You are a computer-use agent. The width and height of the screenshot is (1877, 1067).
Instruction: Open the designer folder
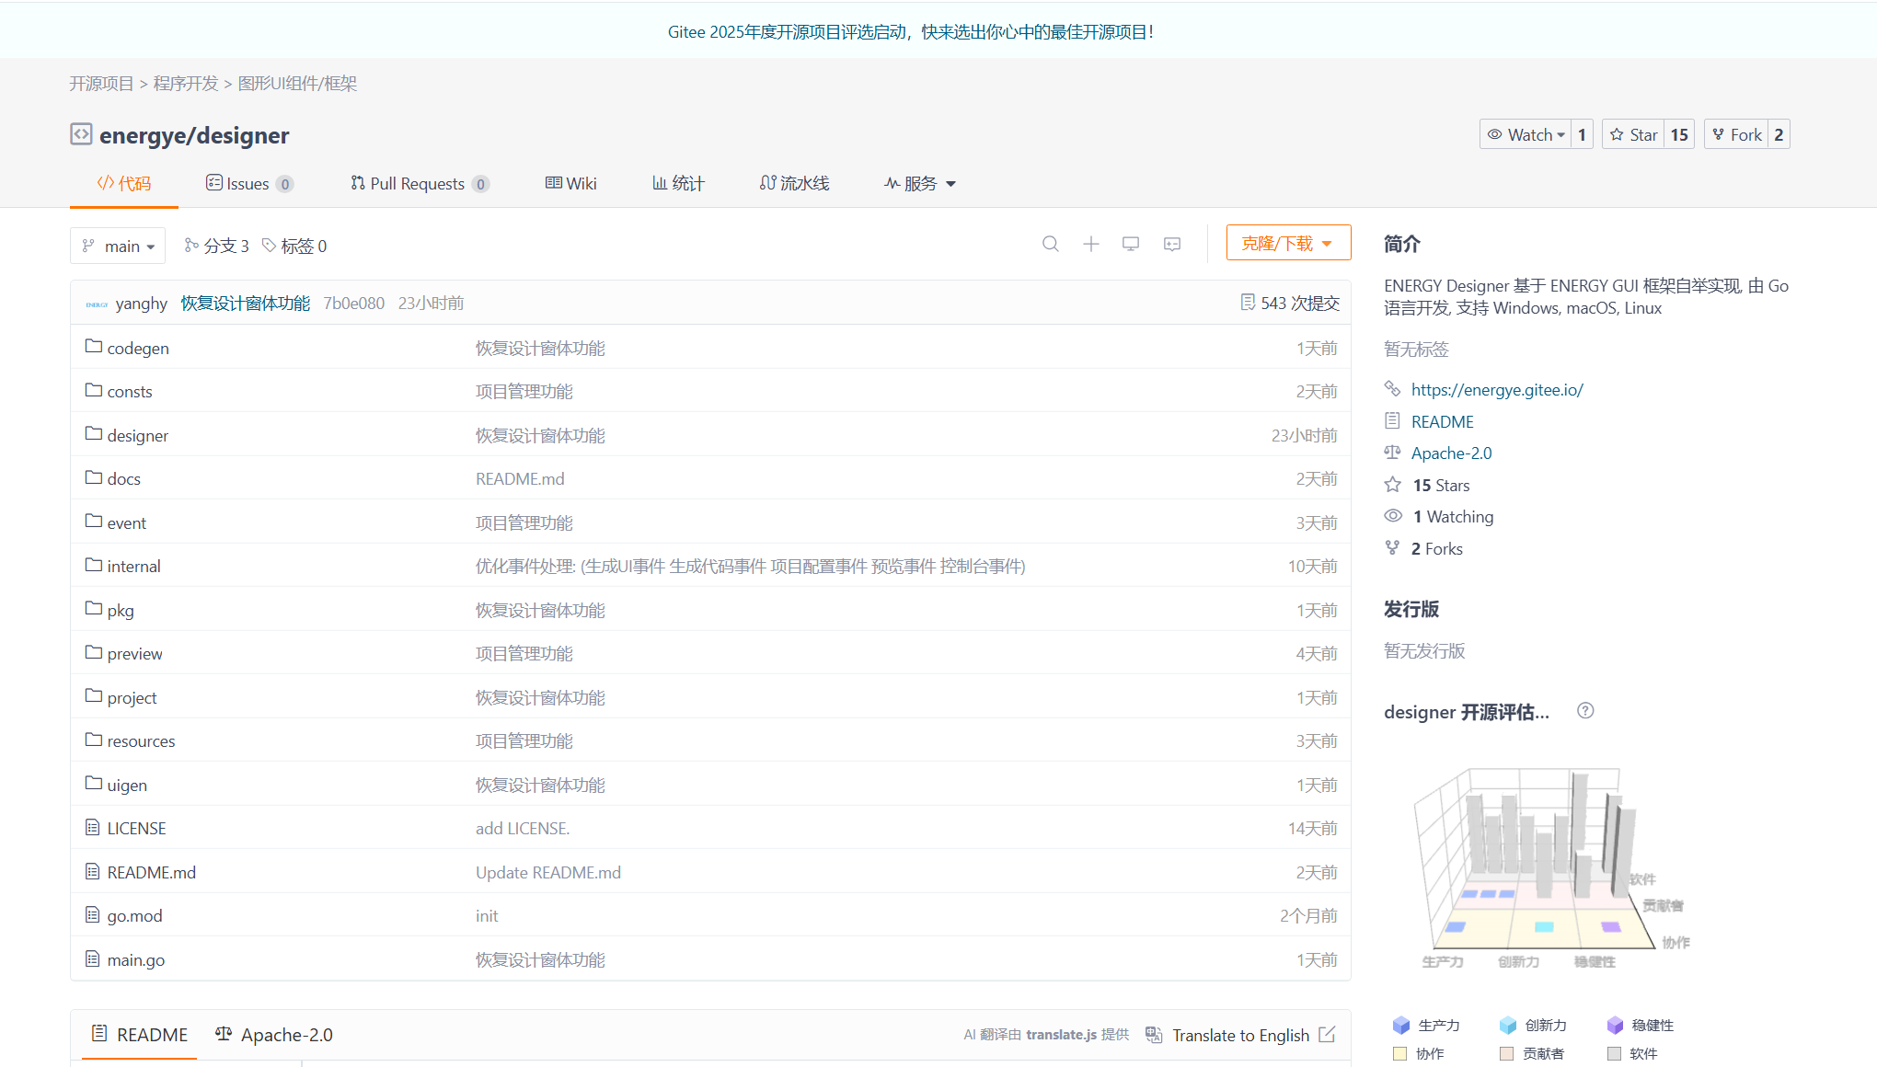137,435
